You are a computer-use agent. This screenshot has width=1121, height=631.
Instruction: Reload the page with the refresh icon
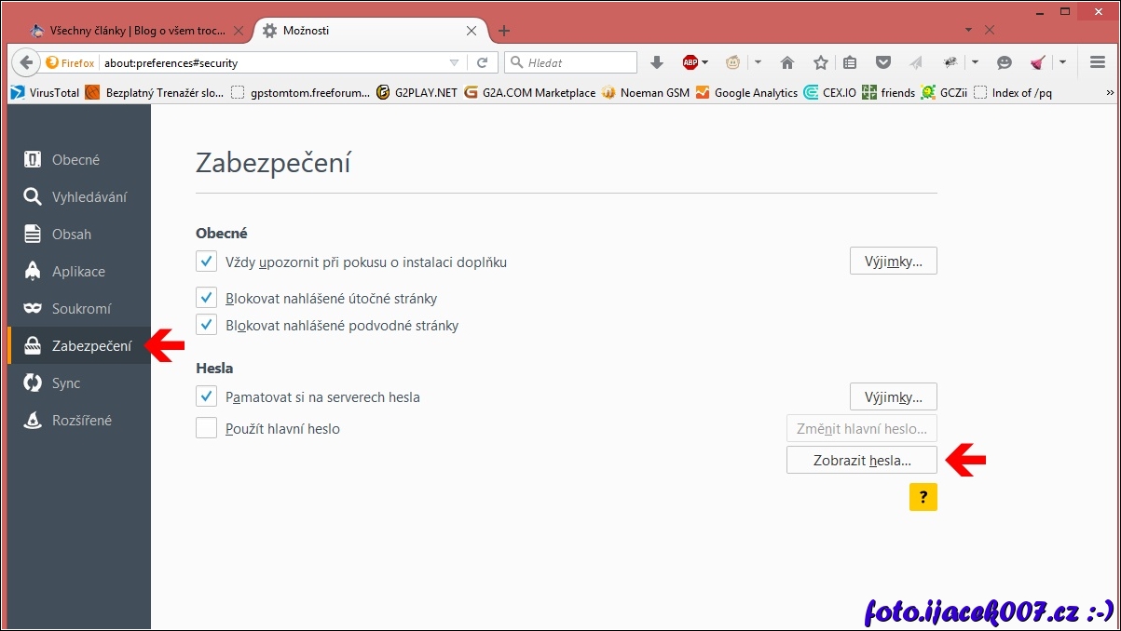(x=482, y=62)
